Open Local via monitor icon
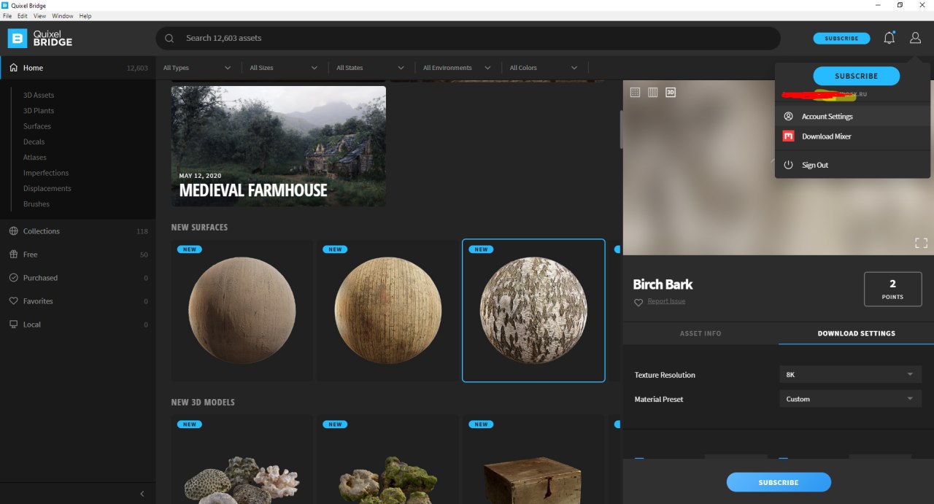Screen dimensions: 934x504 click(14, 325)
